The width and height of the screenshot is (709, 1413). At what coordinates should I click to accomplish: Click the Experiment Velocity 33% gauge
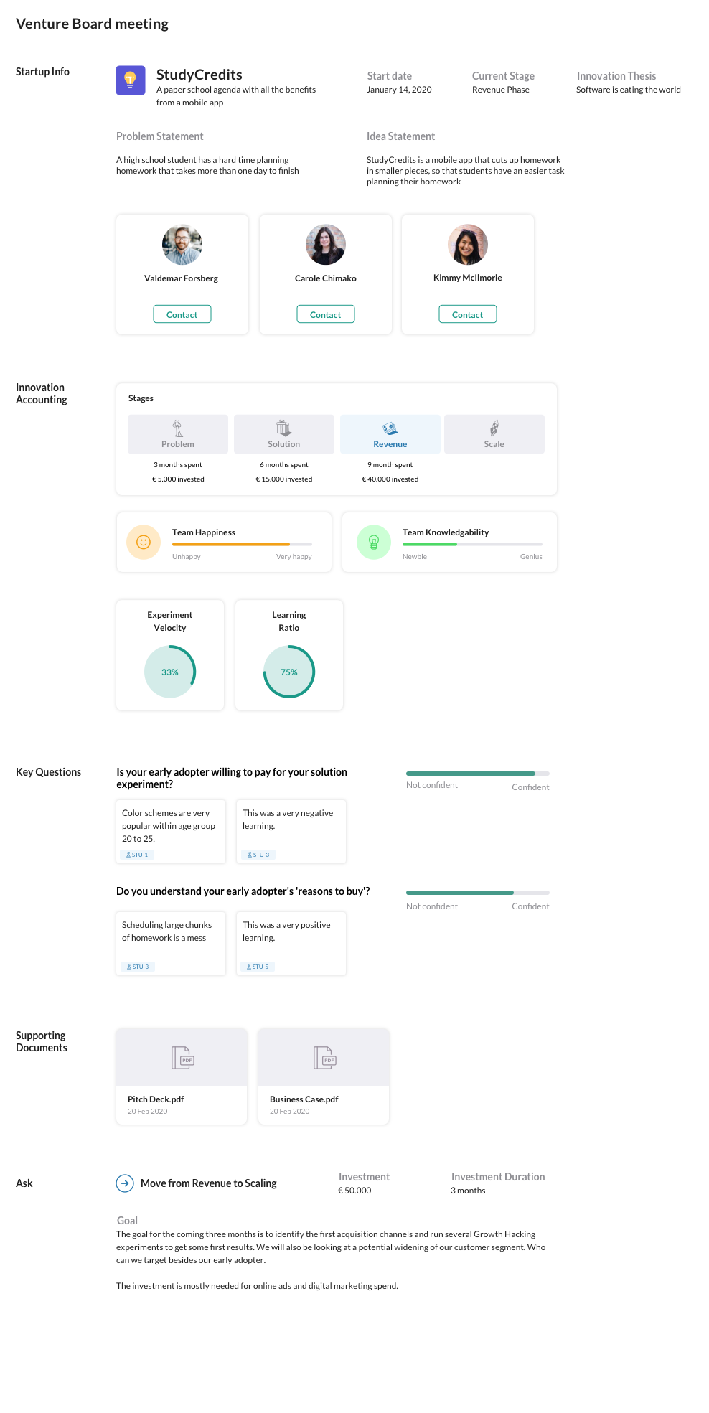[170, 672]
